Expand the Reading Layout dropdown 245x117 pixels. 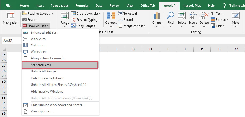coord(53,14)
